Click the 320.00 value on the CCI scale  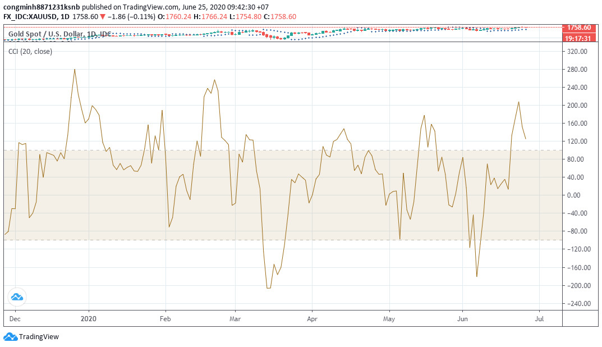point(577,52)
